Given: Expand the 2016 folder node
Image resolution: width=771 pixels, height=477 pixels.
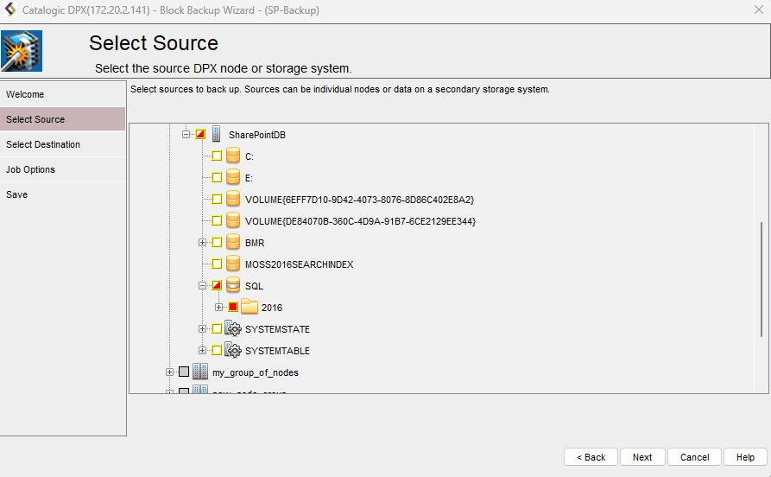Looking at the screenshot, I should [x=219, y=308].
